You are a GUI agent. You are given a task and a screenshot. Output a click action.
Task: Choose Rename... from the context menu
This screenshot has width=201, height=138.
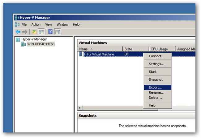pyautogui.click(x=157, y=92)
